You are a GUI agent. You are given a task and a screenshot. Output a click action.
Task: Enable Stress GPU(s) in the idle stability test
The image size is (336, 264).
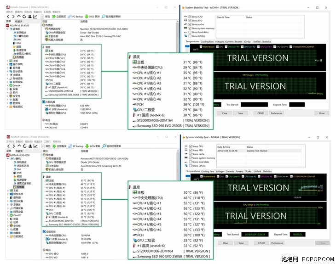click(x=189, y=36)
